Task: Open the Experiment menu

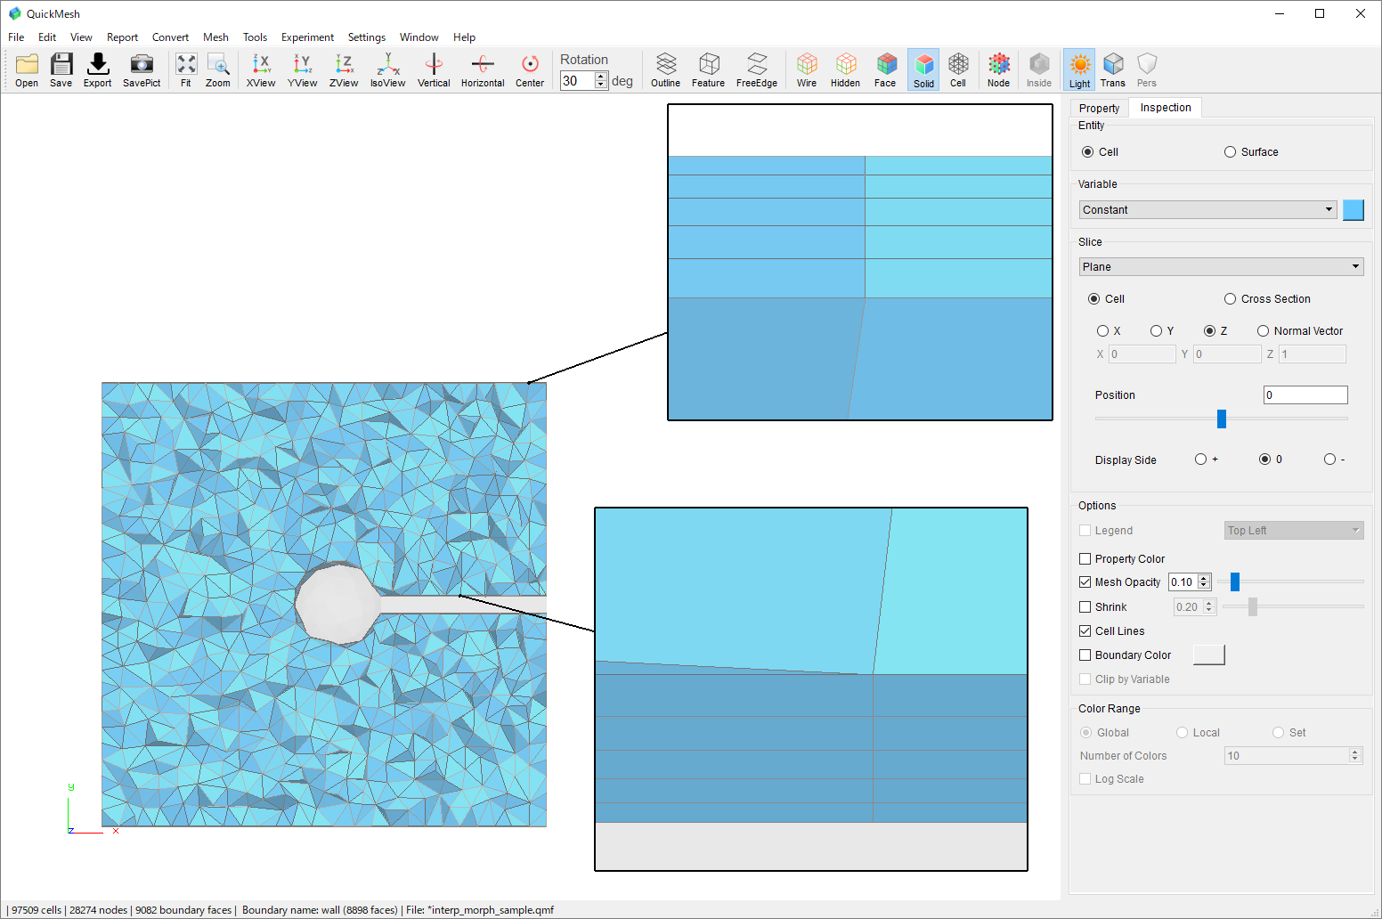Action: tap(307, 37)
